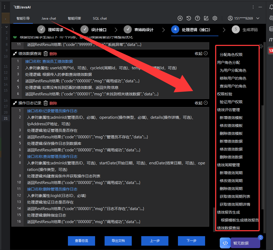Open the database icon on right sidebar
The height and width of the screenshot is (250, 273).
point(271,29)
